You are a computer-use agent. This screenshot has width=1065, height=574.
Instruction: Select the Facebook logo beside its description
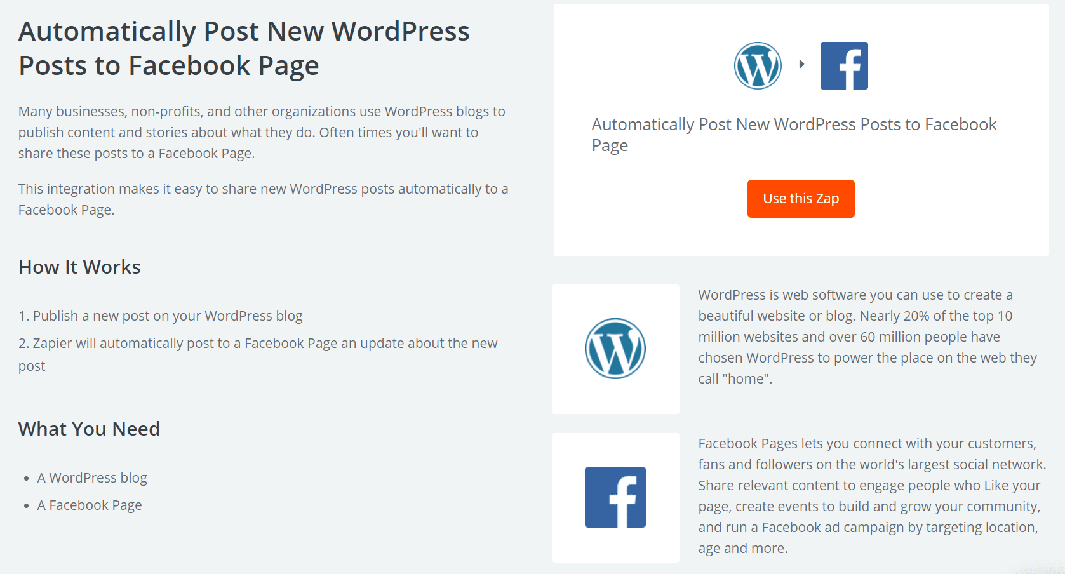[x=615, y=497]
